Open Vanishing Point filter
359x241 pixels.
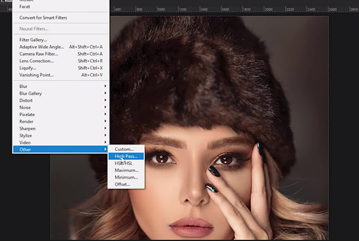pyautogui.click(x=60, y=75)
